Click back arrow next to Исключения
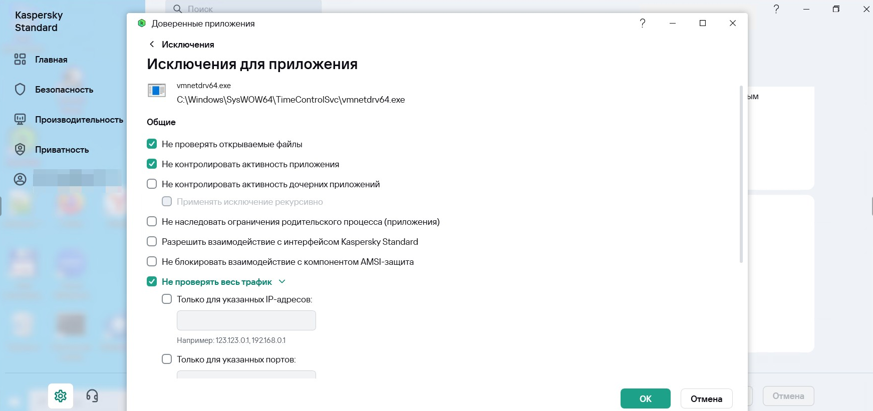The height and width of the screenshot is (411, 873). tap(152, 44)
